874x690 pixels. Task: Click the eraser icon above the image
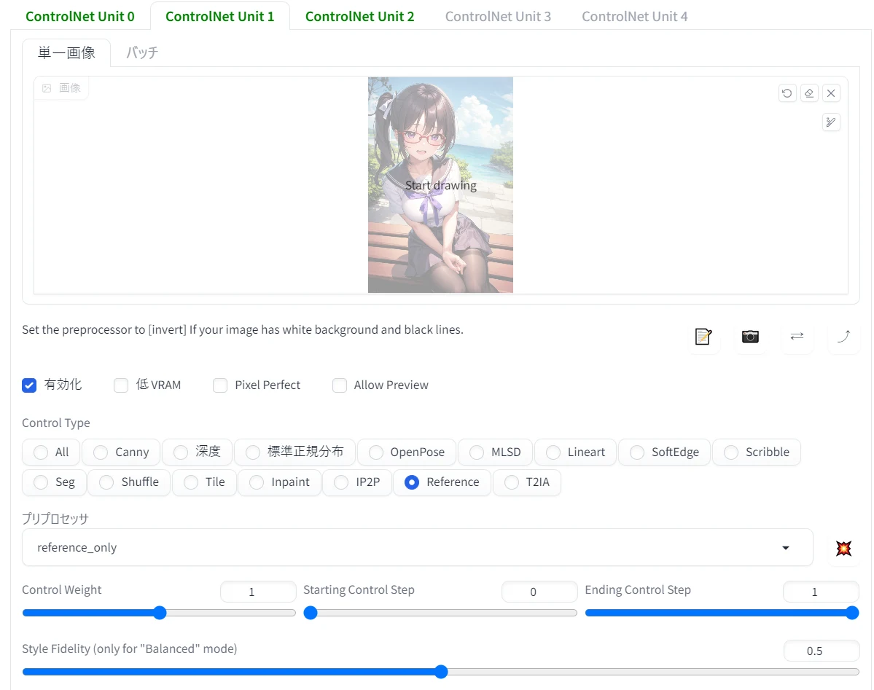[809, 93]
